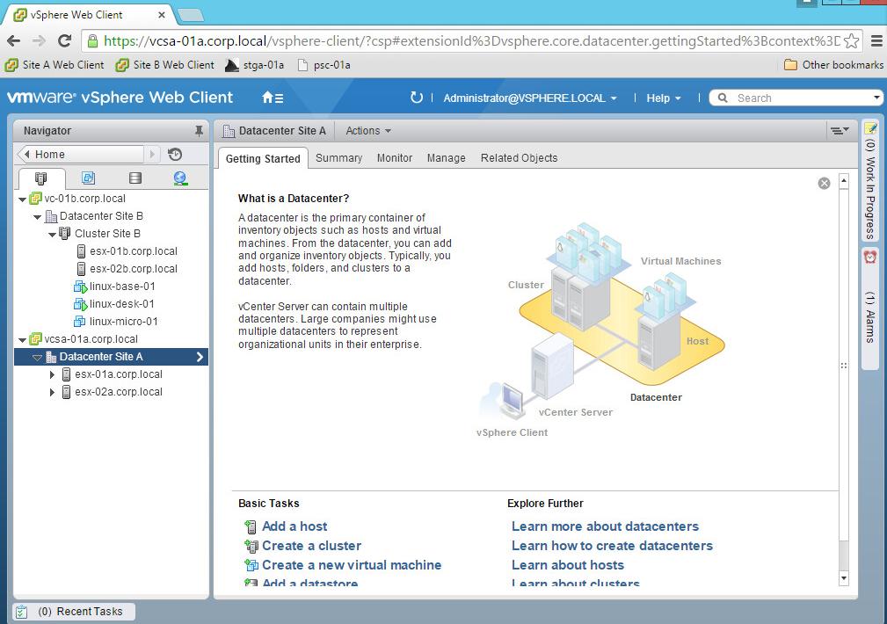The image size is (887, 624).
Task: Pin the Navigator panel
Action: [199, 131]
